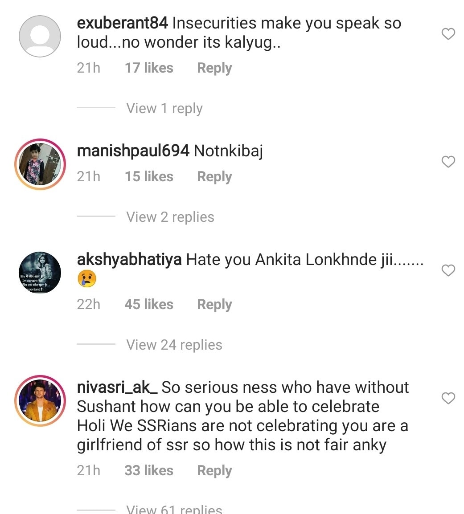
Task: Expand 'View 1 reply' under exuberant84
Action: tap(164, 108)
